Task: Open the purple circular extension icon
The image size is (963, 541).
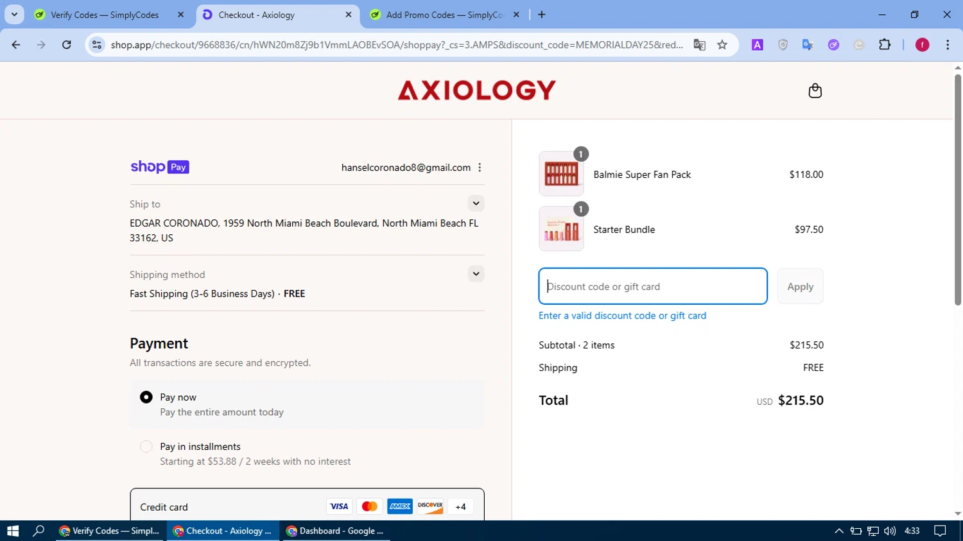Action: click(833, 44)
